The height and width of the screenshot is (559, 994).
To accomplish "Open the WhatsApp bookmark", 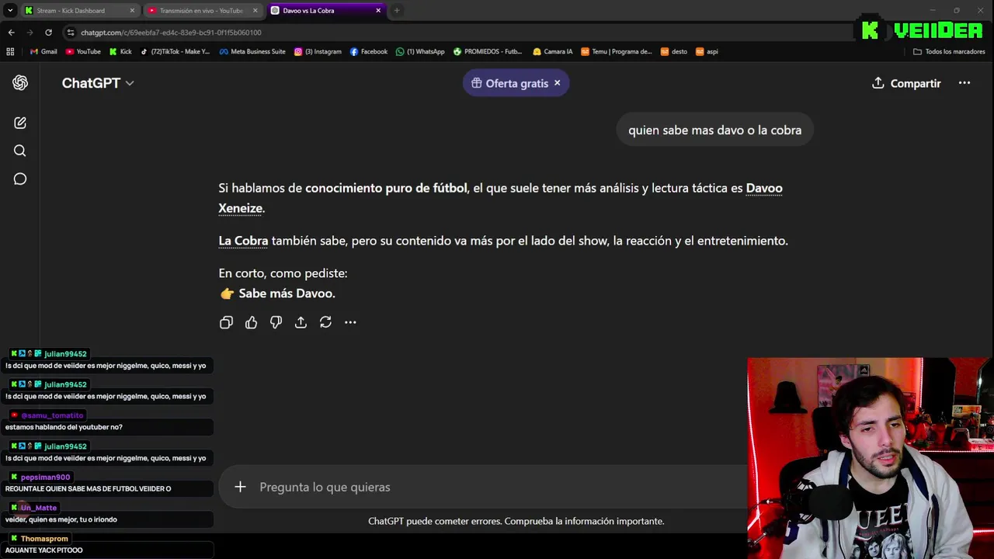I will point(420,51).
